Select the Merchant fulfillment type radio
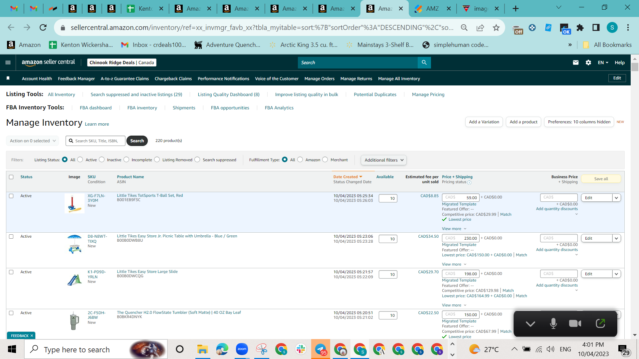This screenshot has width=639, height=359. [x=325, y=160]
